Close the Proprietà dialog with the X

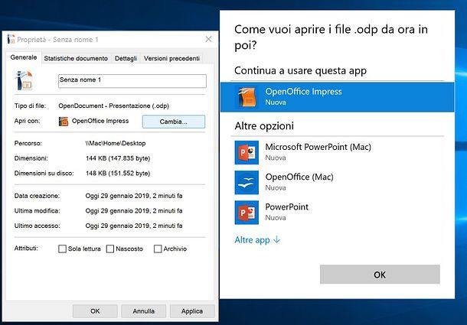(x=208, y=39)
